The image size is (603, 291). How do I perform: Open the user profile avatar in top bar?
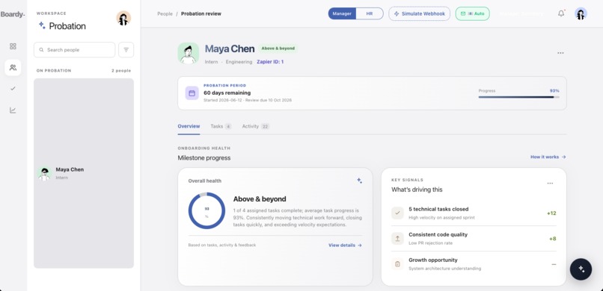(581, 13)
